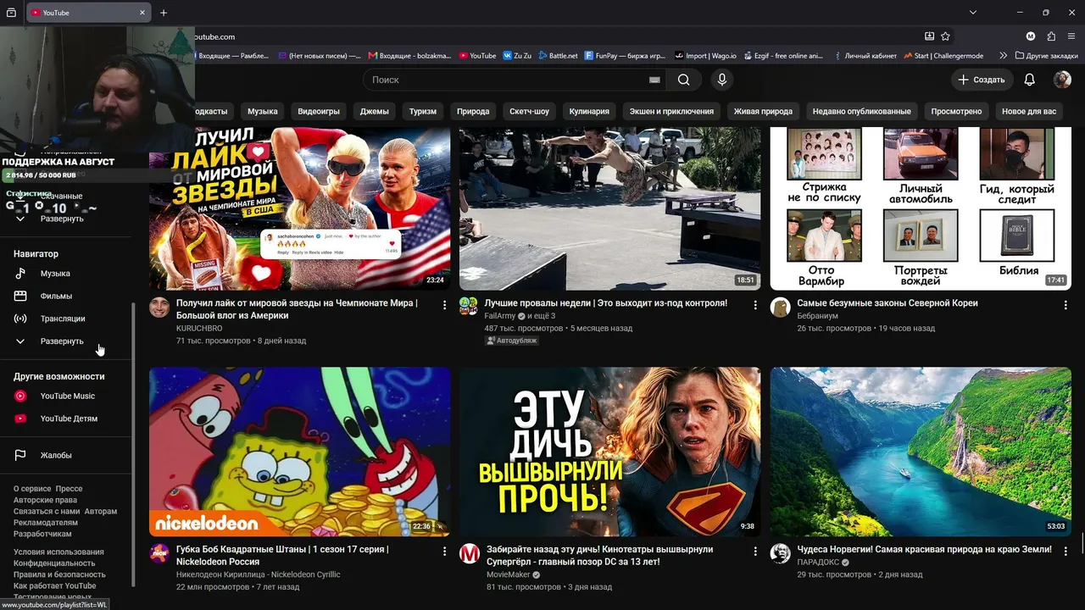Open video title Самые безумные законы Северной Кореи
The image size is (1085, 610).
click(x=887, y=303)
